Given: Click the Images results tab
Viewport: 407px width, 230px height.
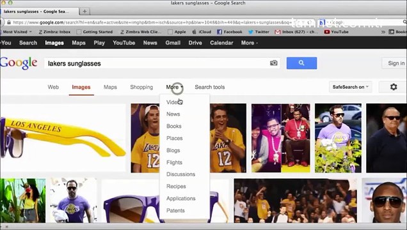Looking at the screenshot, I should (81, 88).
